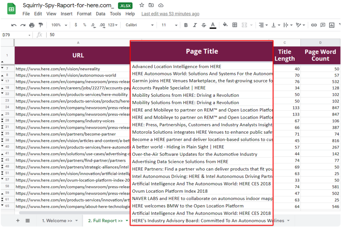Toggle bold formatting
Screen dimensions: 341x227
click(x=186, y=25)
